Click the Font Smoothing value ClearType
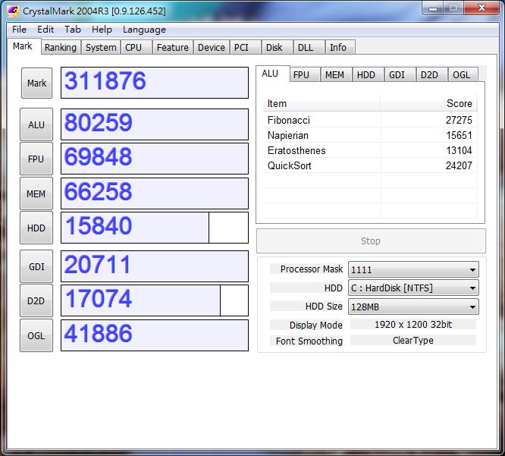505x456 pixels. 413,341
